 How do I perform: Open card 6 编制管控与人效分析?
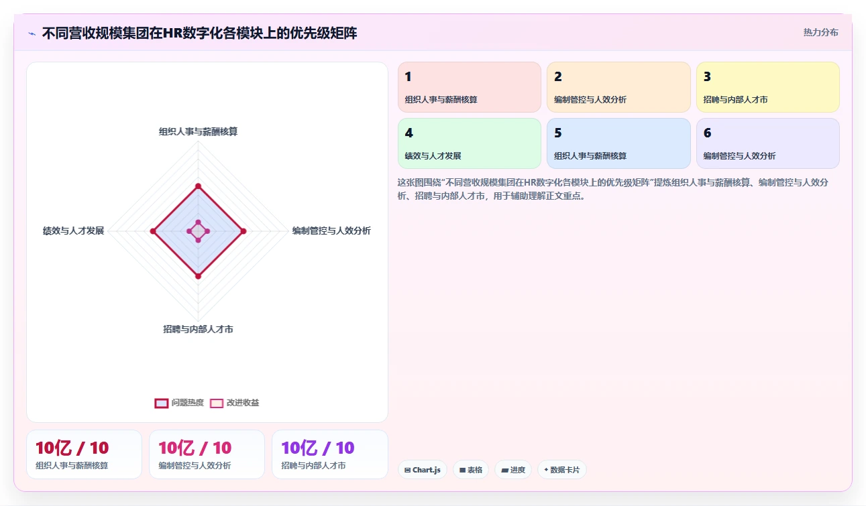click(x=768, y=143)
